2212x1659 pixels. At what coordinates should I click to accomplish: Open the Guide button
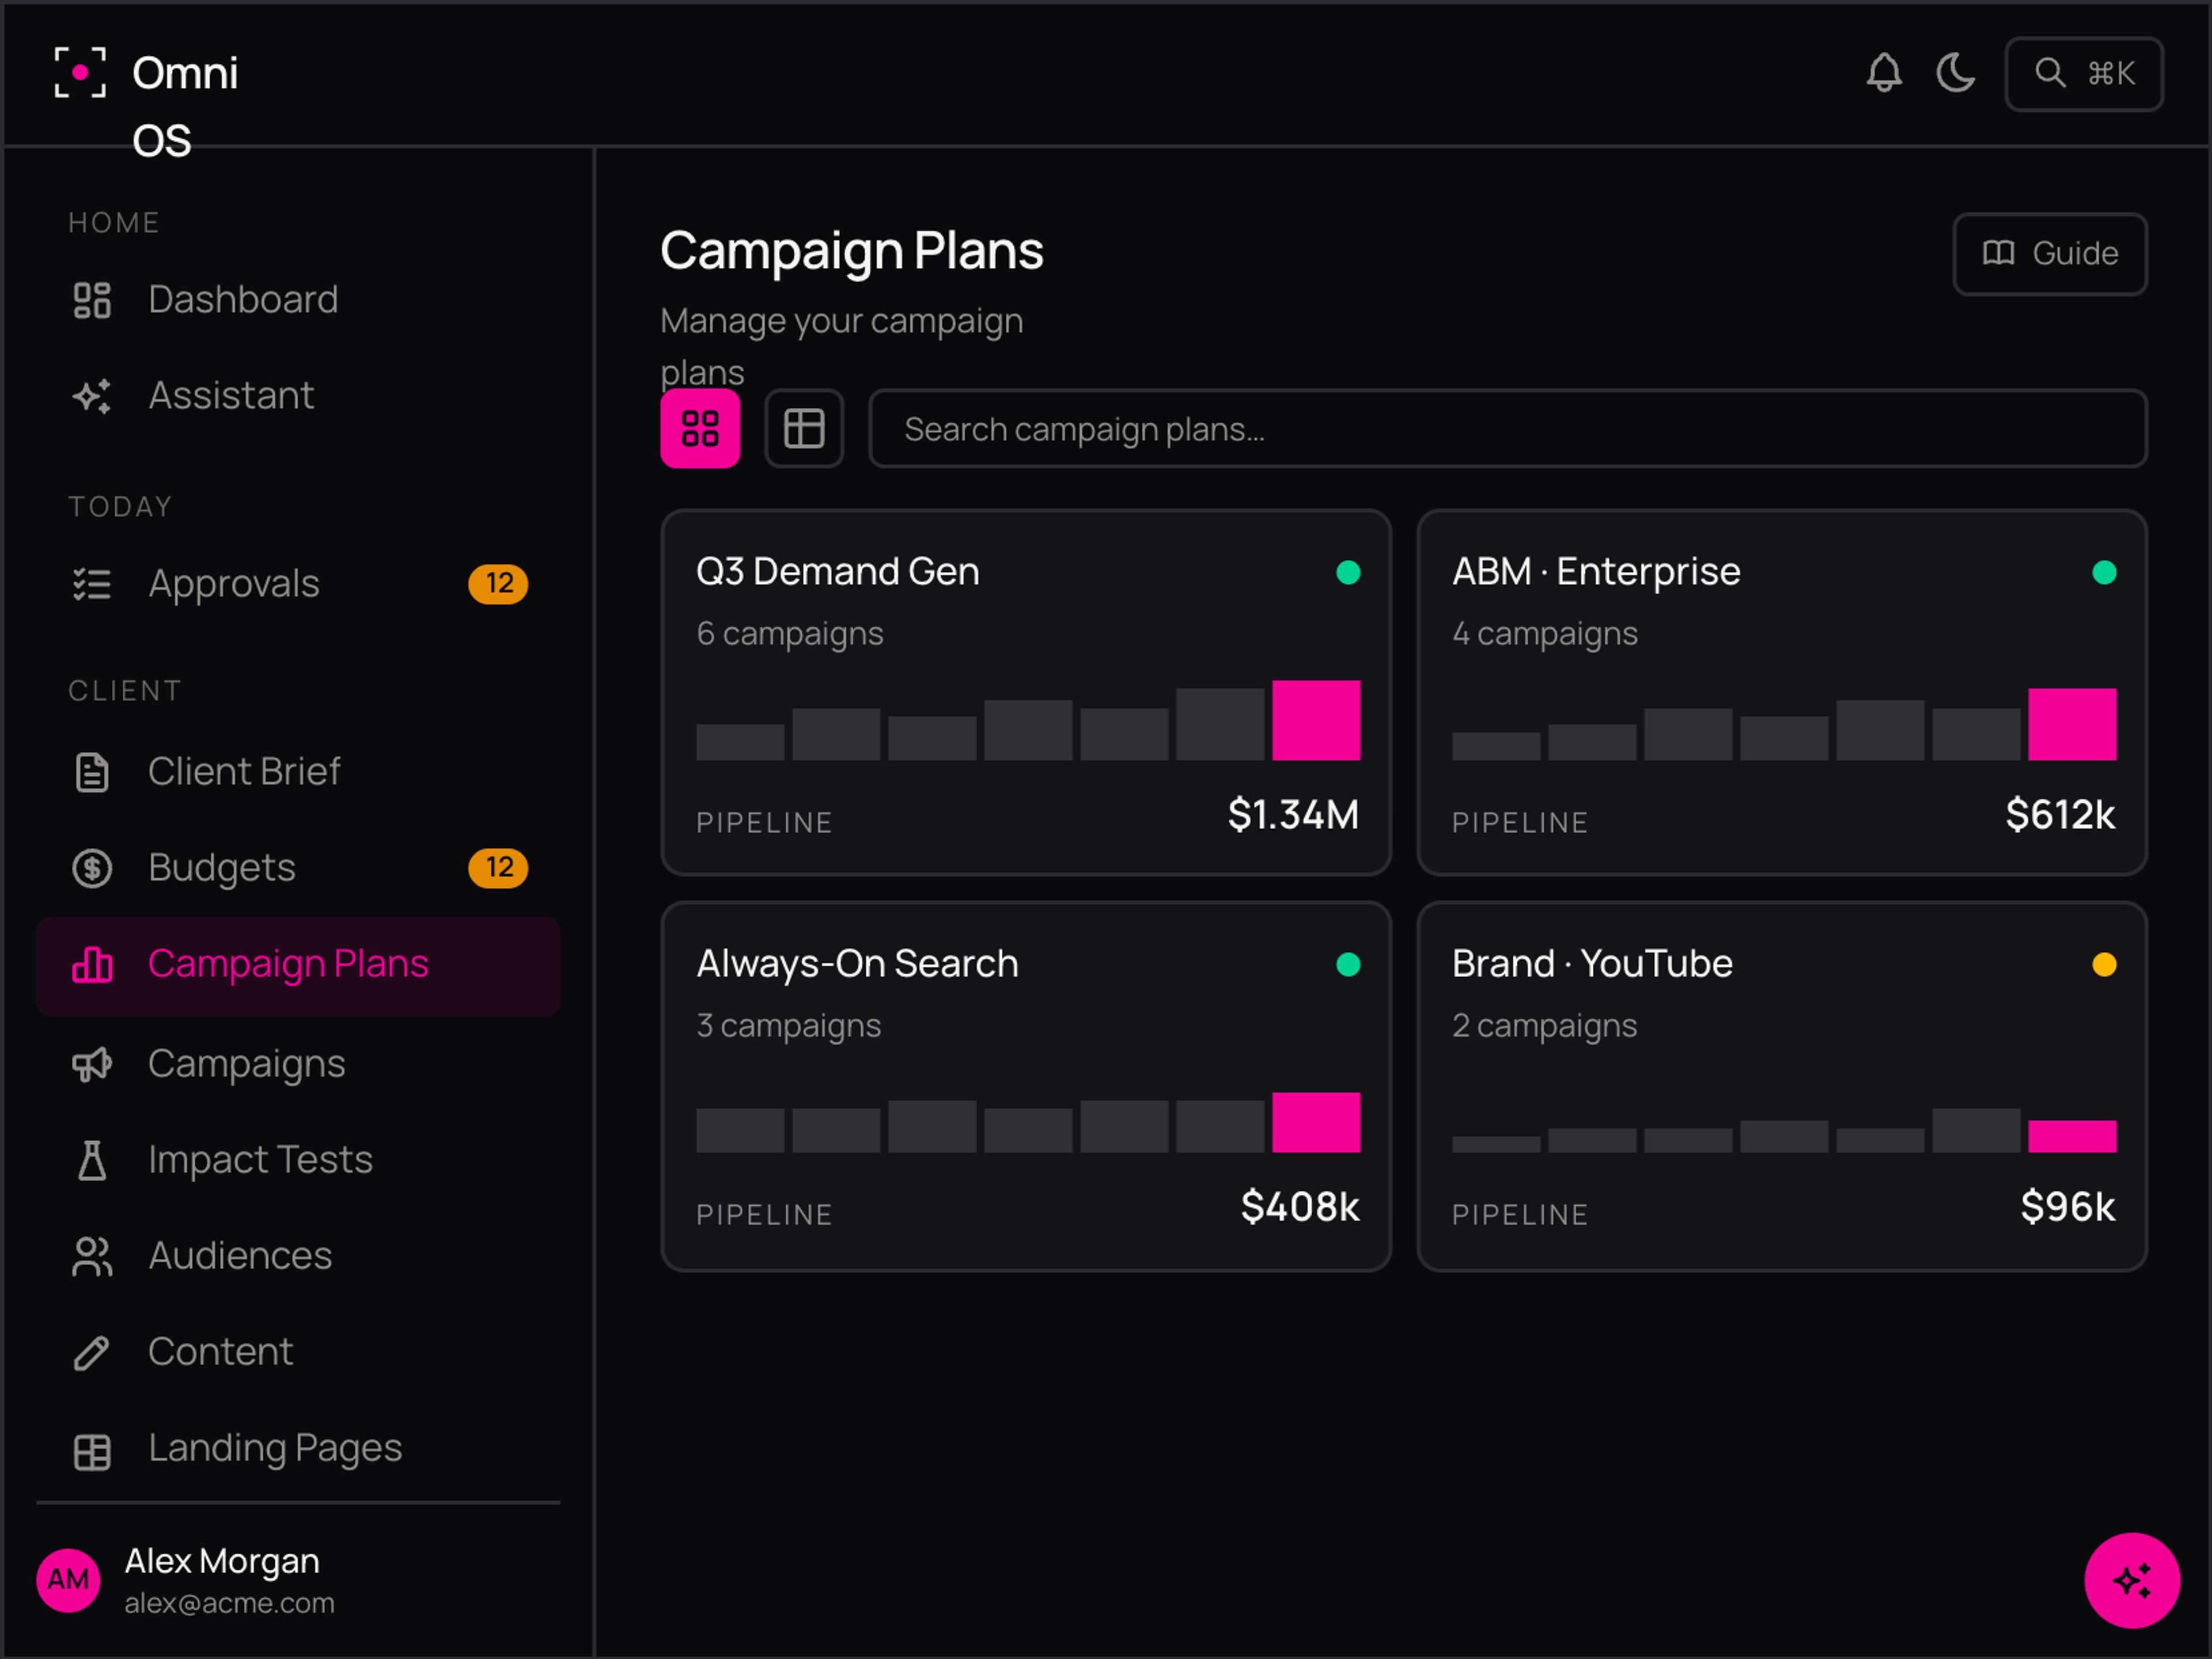[x=2050, y=254]
